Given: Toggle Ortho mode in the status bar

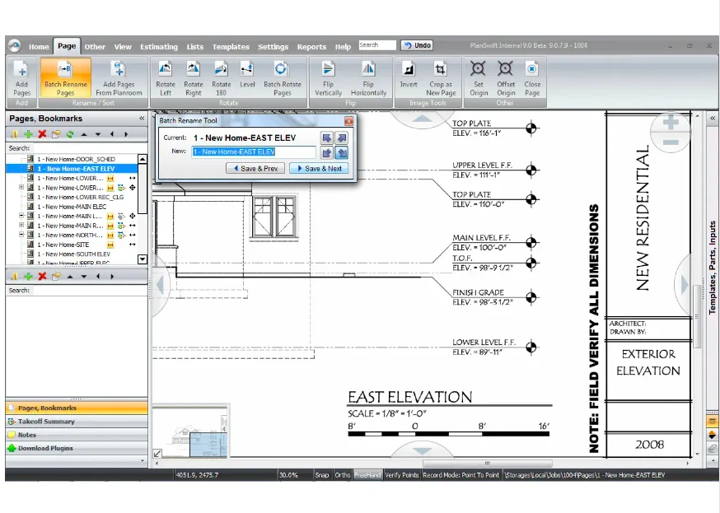Looking at the screenshot, I should point(343,475).
